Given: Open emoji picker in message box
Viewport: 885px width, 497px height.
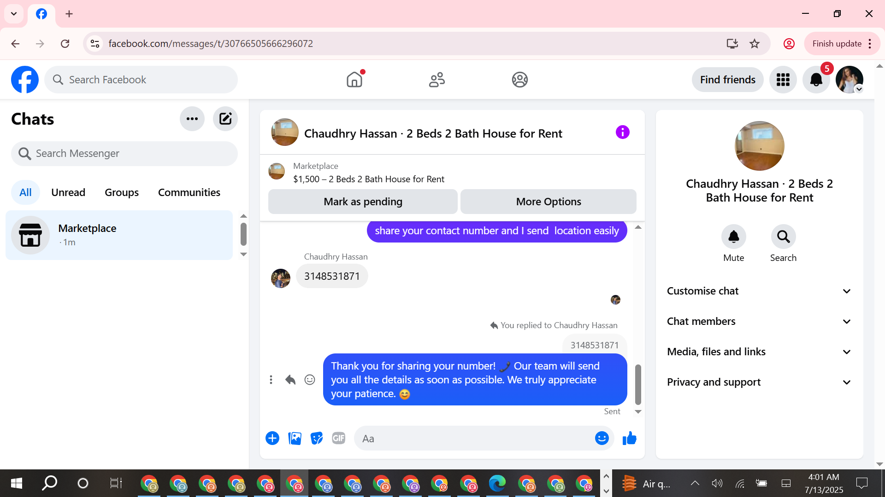Looking at the screenshot, I should coord(602,439).
